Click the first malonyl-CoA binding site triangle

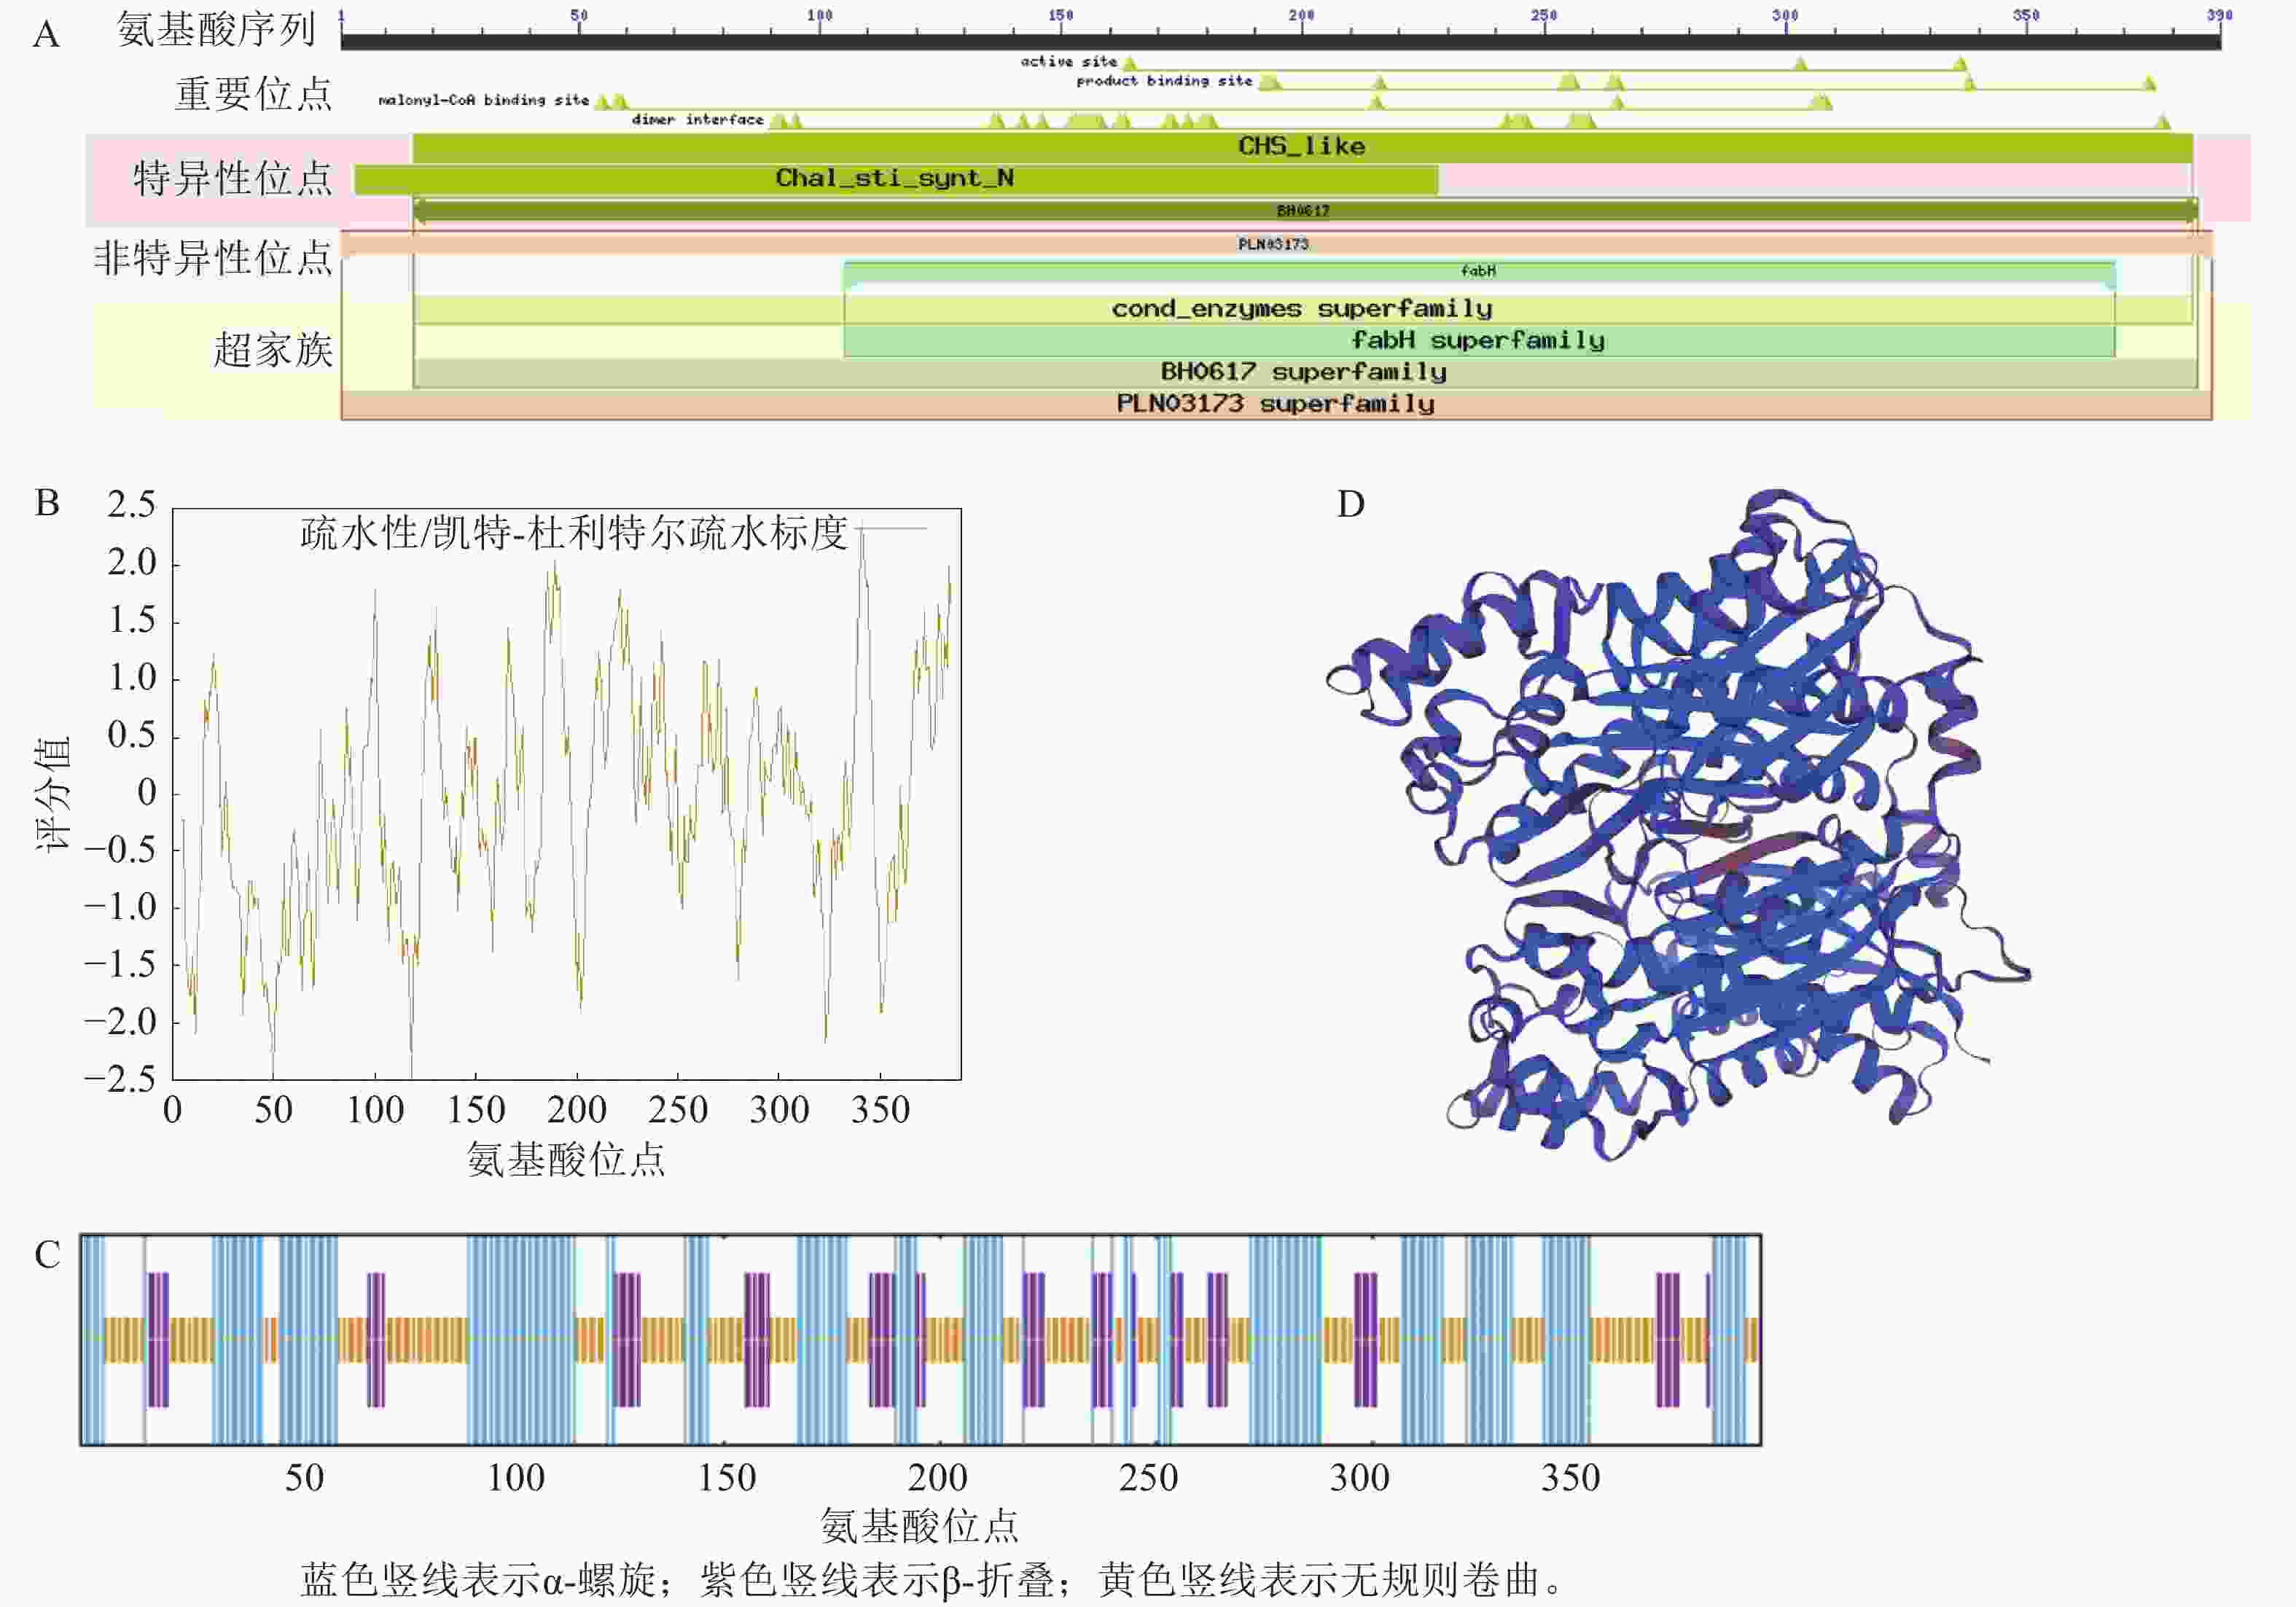coord(603,102)
